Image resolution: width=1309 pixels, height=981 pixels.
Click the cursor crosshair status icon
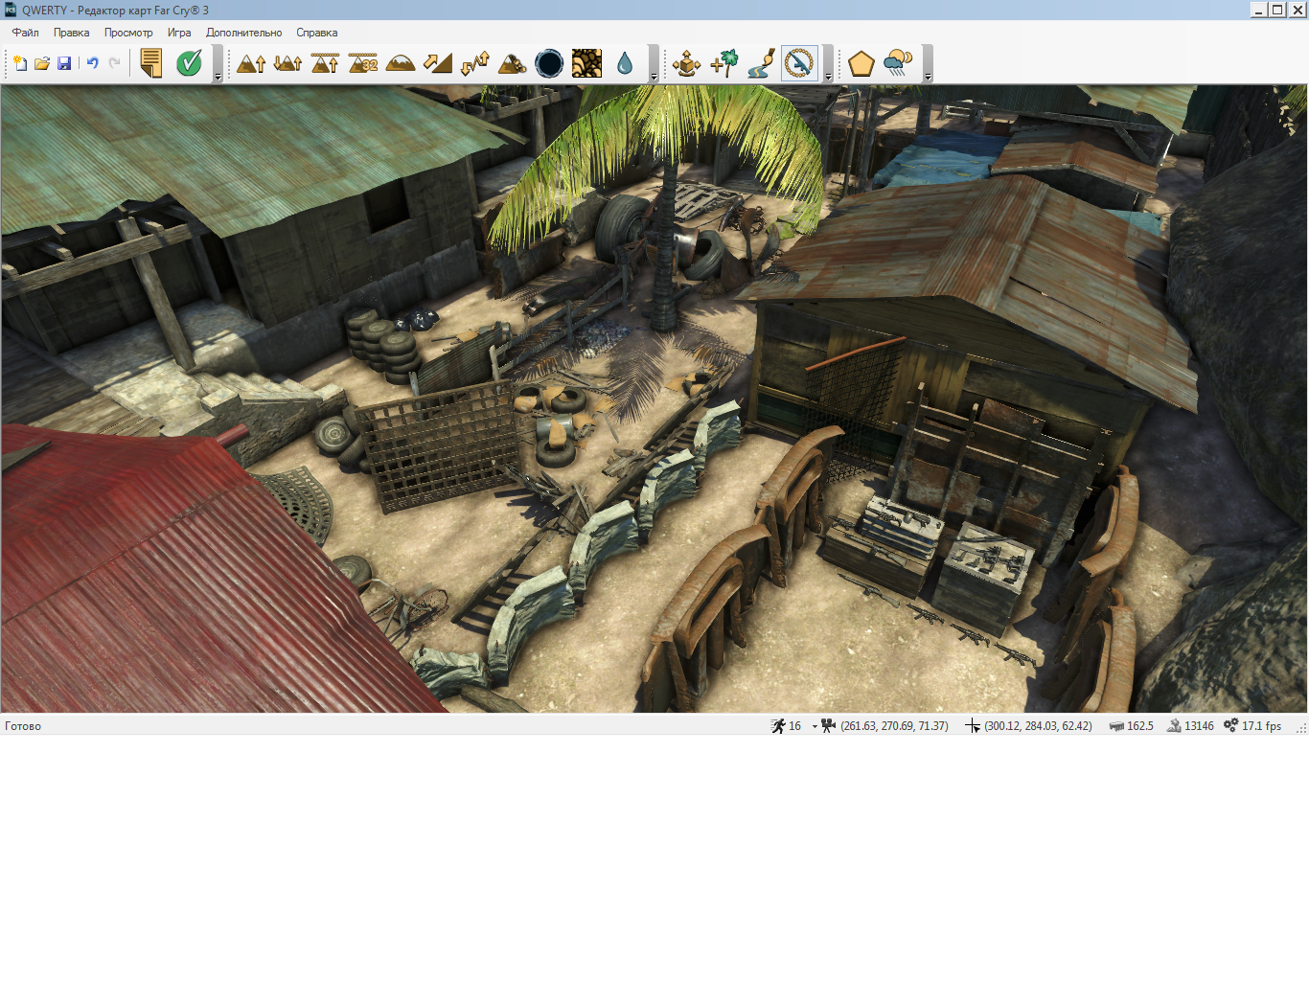pos(973,726)
